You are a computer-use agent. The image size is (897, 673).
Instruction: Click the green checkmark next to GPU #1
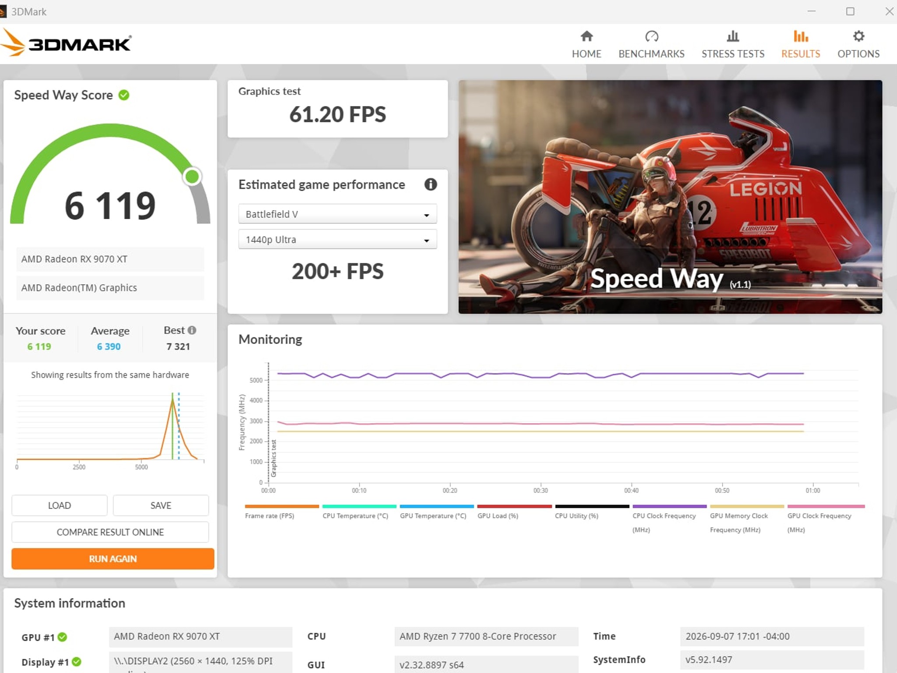click(62, 637)
